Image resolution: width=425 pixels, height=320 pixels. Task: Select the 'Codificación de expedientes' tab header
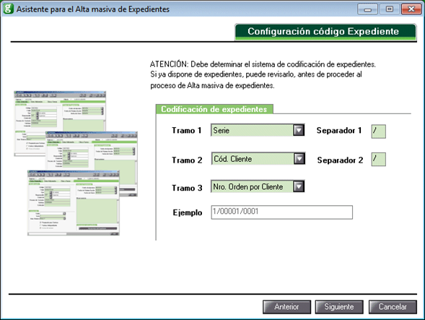coord(214,109)
